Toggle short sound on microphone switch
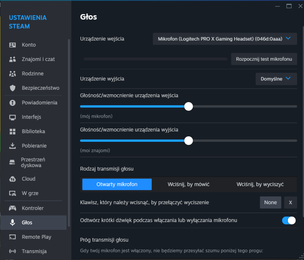The image size is (304, 260). point(289,220)
